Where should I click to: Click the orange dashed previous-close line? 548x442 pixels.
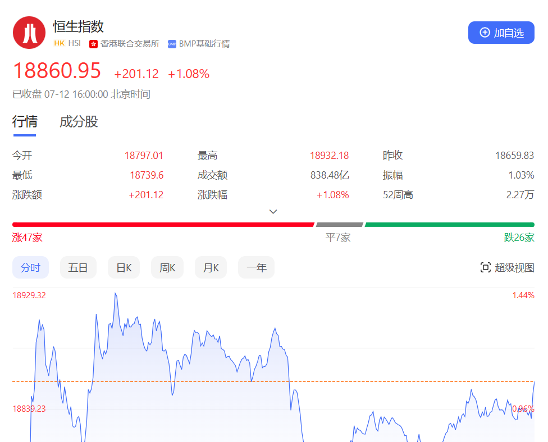(273, 381)
